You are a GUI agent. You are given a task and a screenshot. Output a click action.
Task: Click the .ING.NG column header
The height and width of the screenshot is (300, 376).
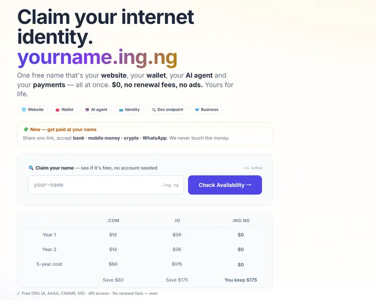(x=241, y=221)
